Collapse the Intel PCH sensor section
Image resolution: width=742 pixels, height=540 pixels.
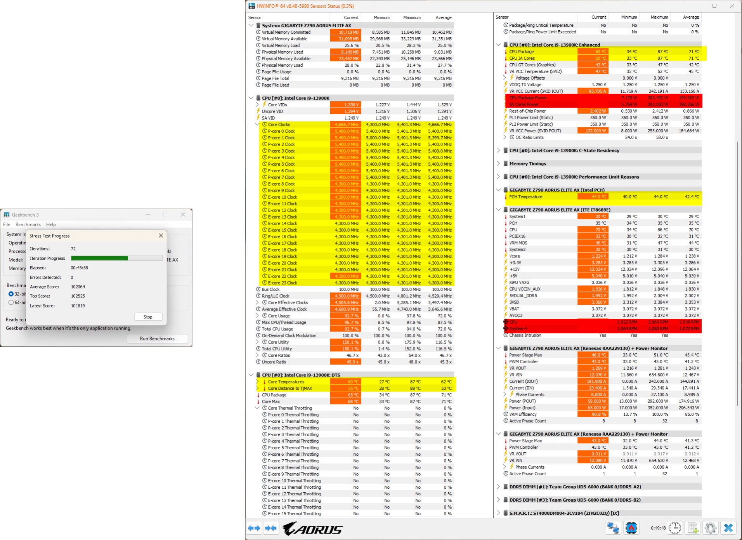(499, 190)
